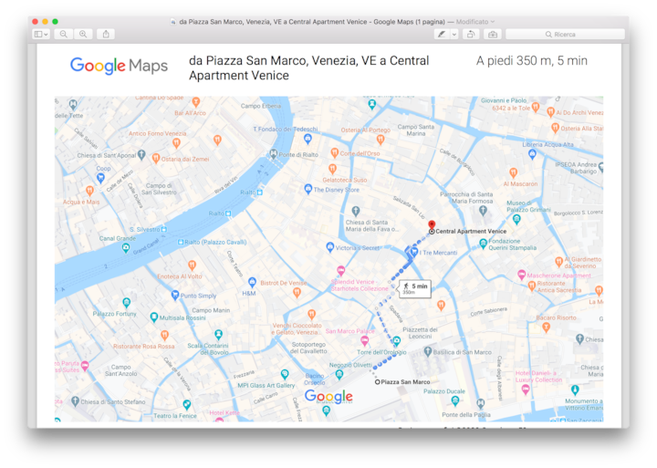Open the Share button in toolbar
The height and width of the screenshot is (468, 657).
(x=106, y=34)
